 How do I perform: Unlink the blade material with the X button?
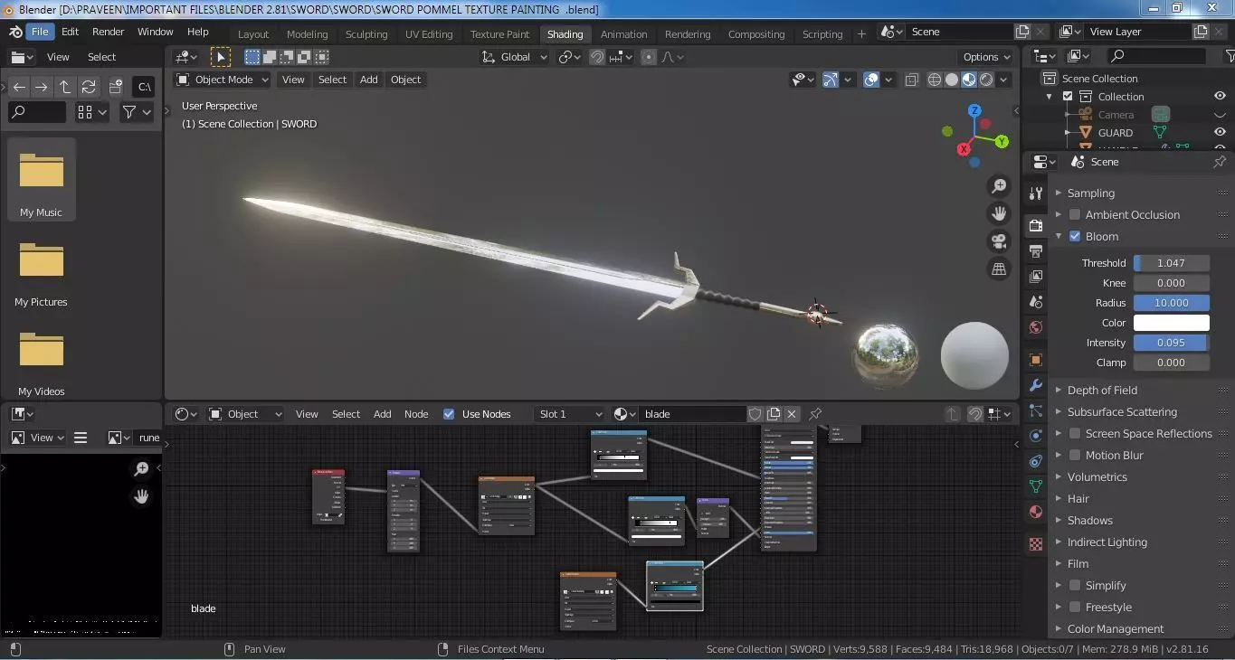coord(792,414)
